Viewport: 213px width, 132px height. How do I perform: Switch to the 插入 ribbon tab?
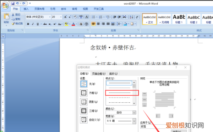coord(26,9)
